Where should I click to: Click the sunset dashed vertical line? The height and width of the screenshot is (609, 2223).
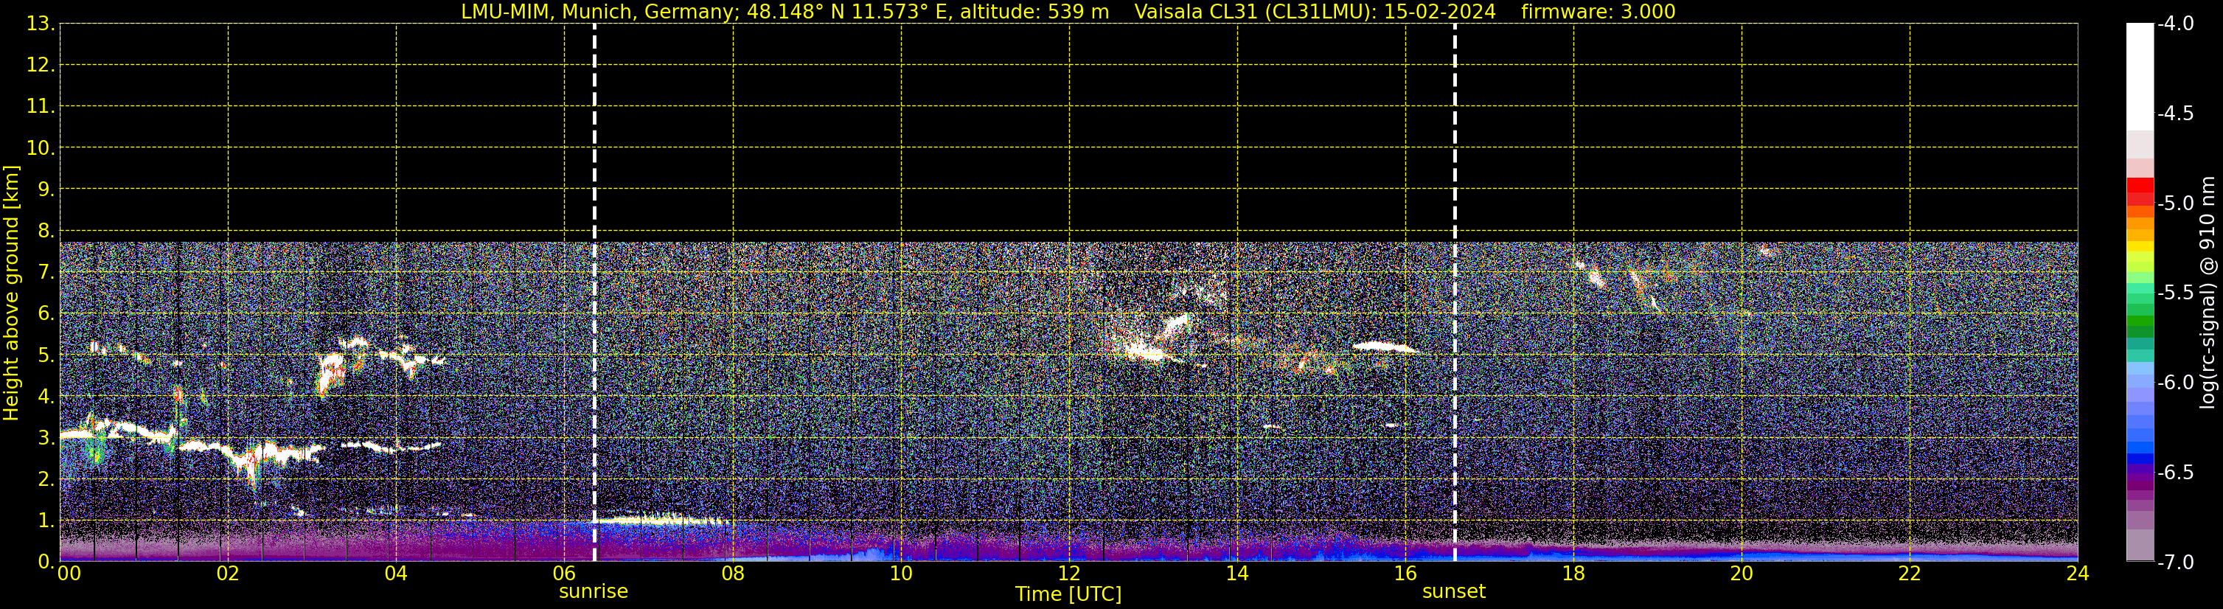click(x=1455, y=293)
